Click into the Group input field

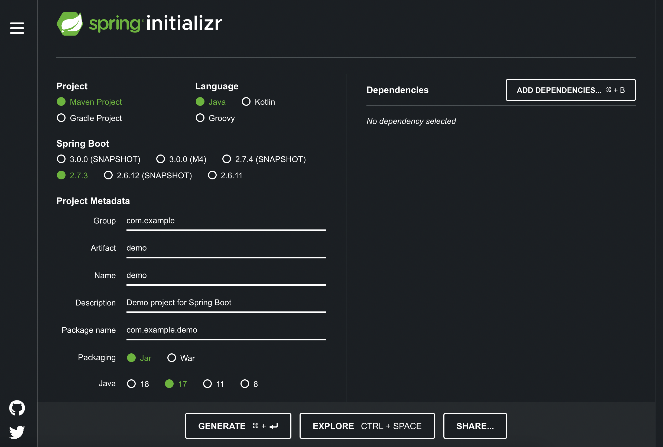226,221
